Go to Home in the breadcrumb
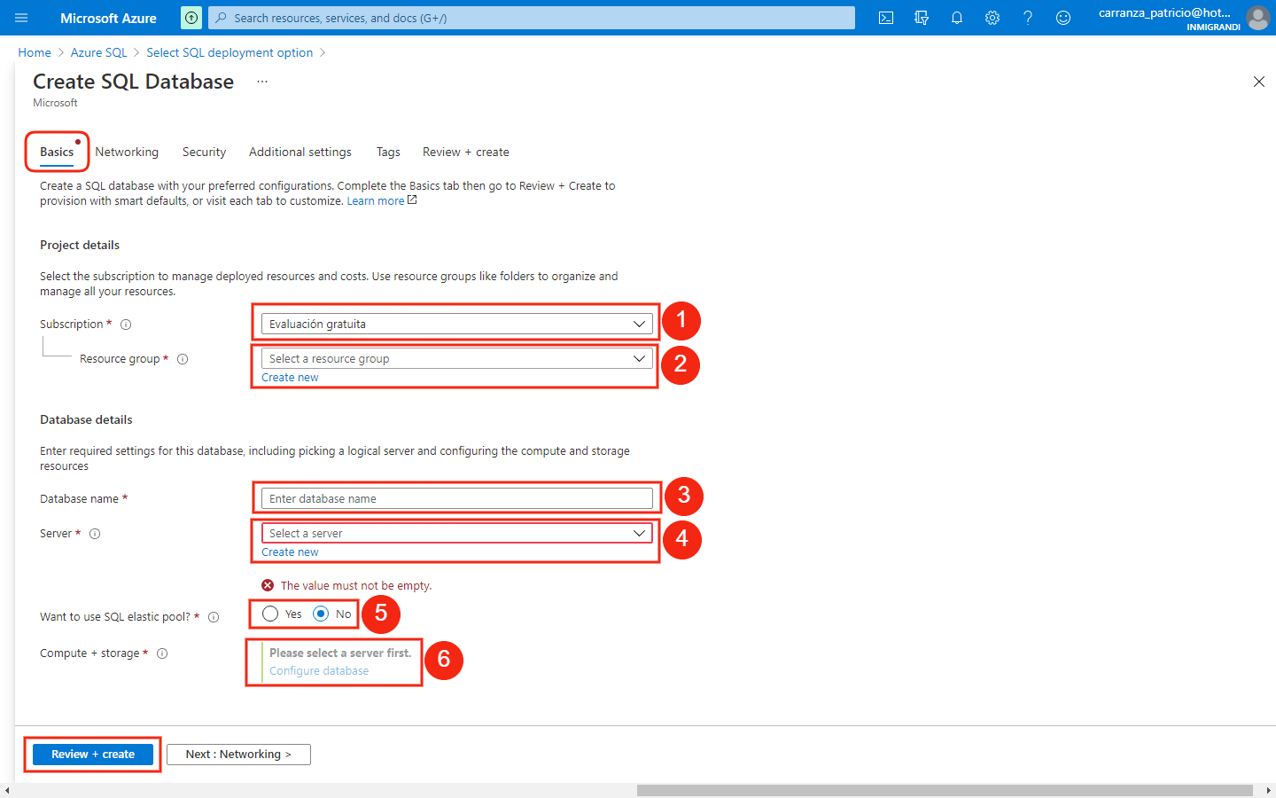The width and height of the screenshot is (1276, 798). (35, 53)
